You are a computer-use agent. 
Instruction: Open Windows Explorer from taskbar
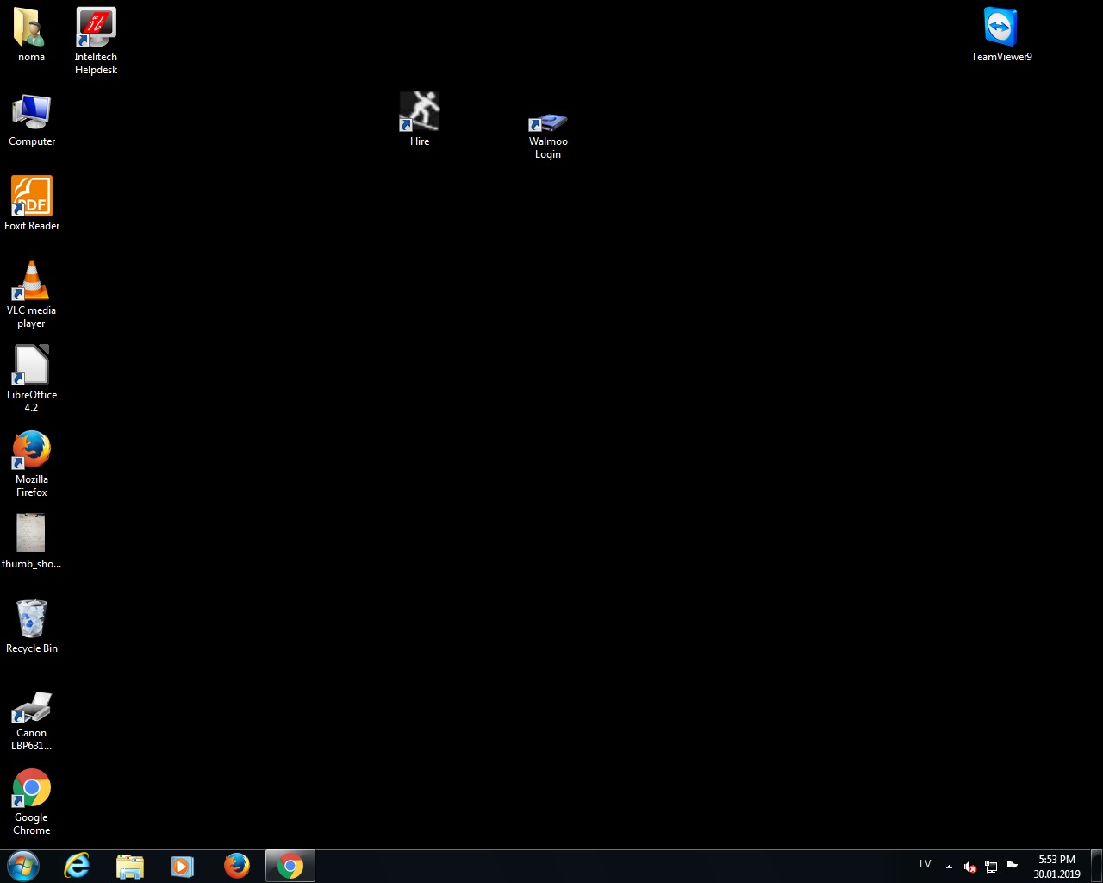(129, 866)
